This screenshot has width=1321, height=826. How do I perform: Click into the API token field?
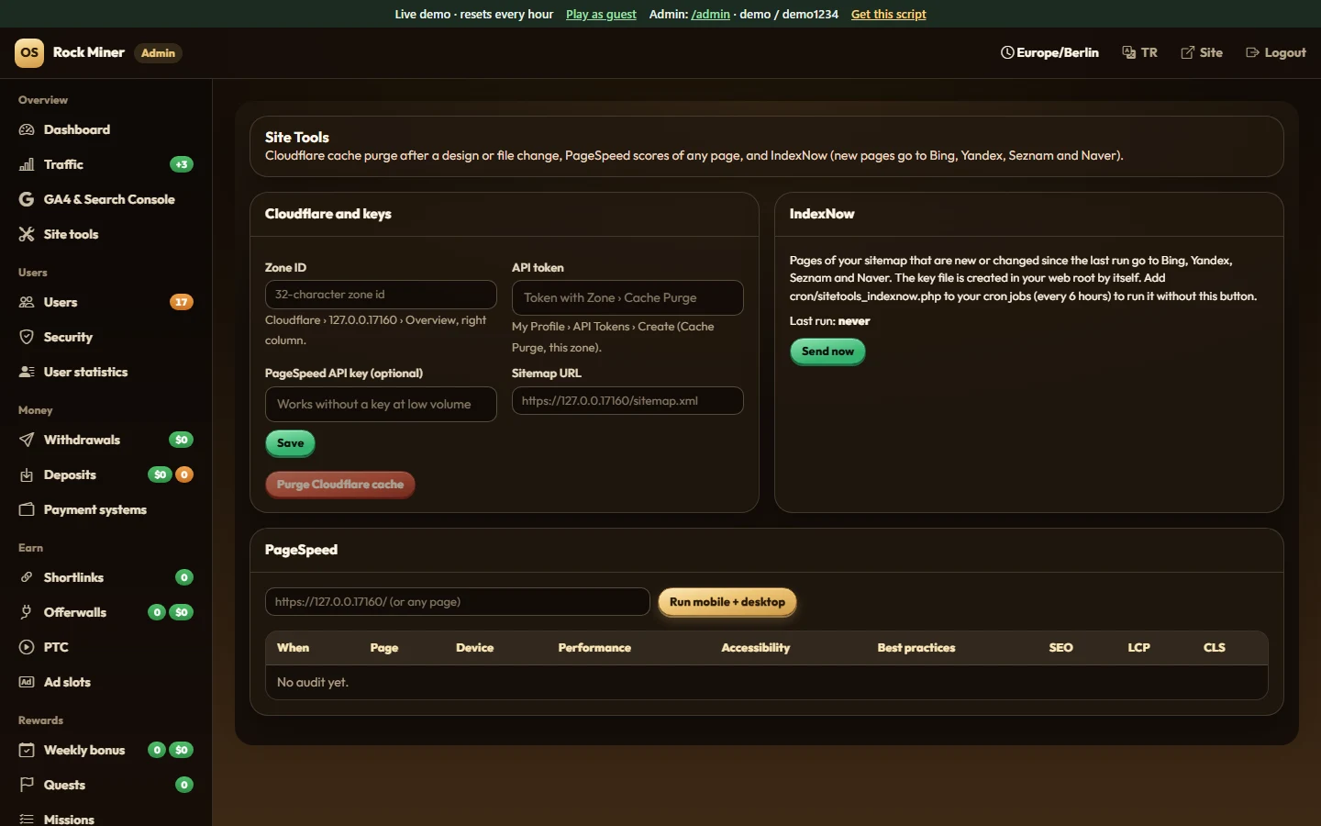coord(627,297)
